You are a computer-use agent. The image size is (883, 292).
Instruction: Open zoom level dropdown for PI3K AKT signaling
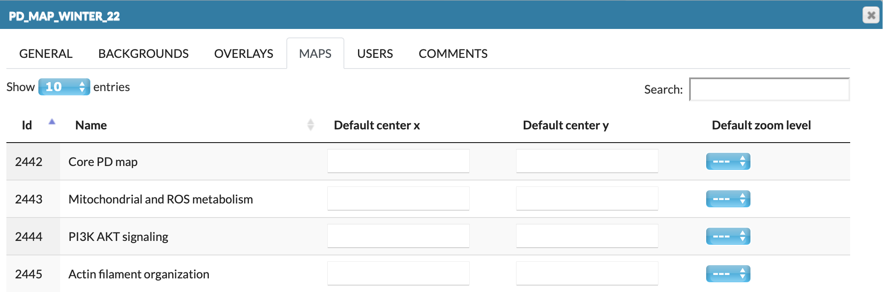(727, 236)
